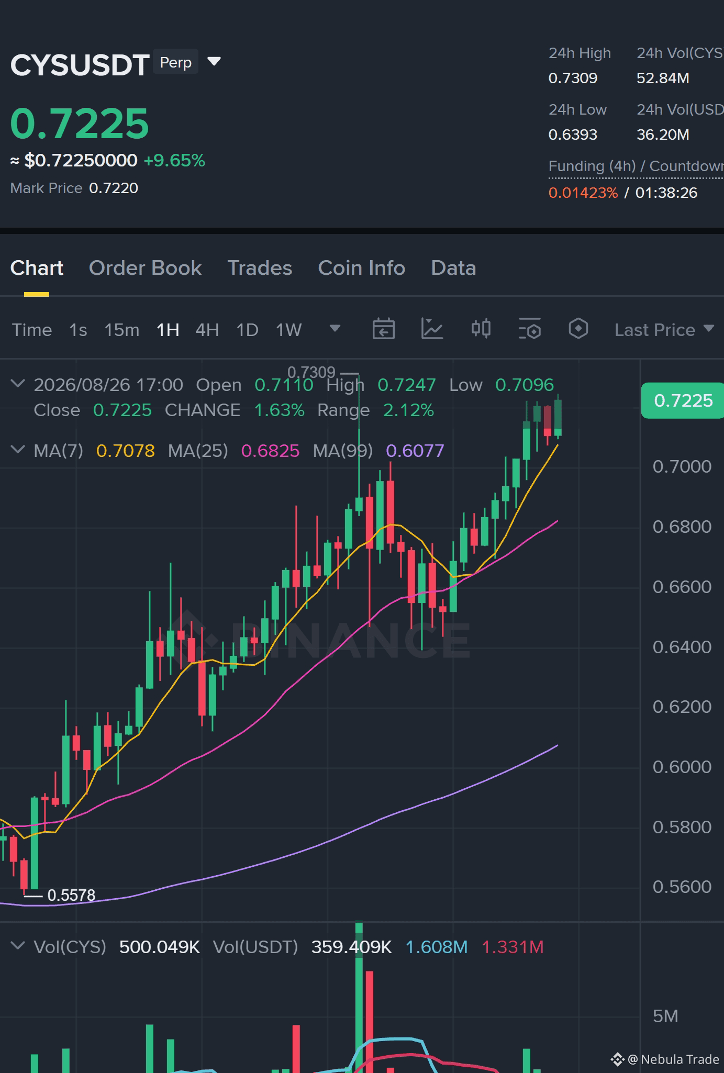Click the large 0.7225 last price
Viewport: 724px width, 1073px height.
coord(80,124)
